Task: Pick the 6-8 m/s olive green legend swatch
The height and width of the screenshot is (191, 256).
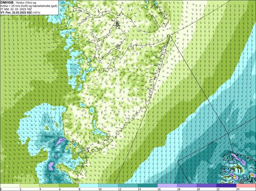Action: coord(69,186)
